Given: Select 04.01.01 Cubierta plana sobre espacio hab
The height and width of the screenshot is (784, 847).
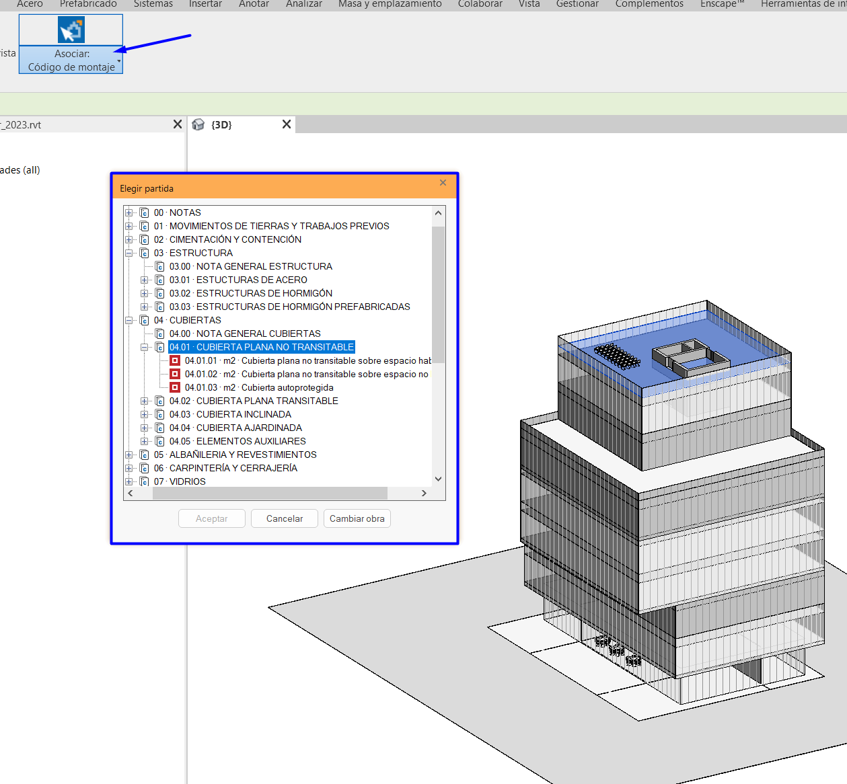Looking at the screenshot, I should click(x=308, y=360).
